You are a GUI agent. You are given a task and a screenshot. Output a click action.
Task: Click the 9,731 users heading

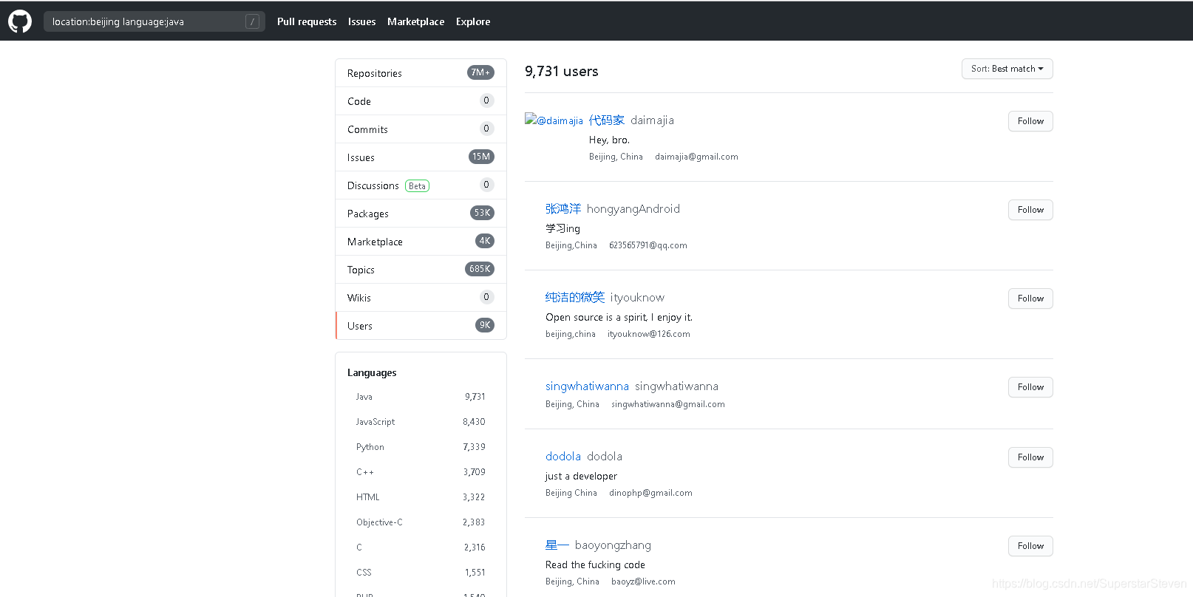tap(562, 71)
